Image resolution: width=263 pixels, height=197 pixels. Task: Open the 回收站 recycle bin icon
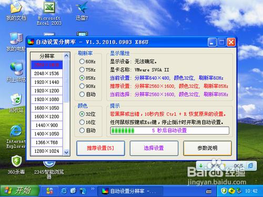pos(16,103)
